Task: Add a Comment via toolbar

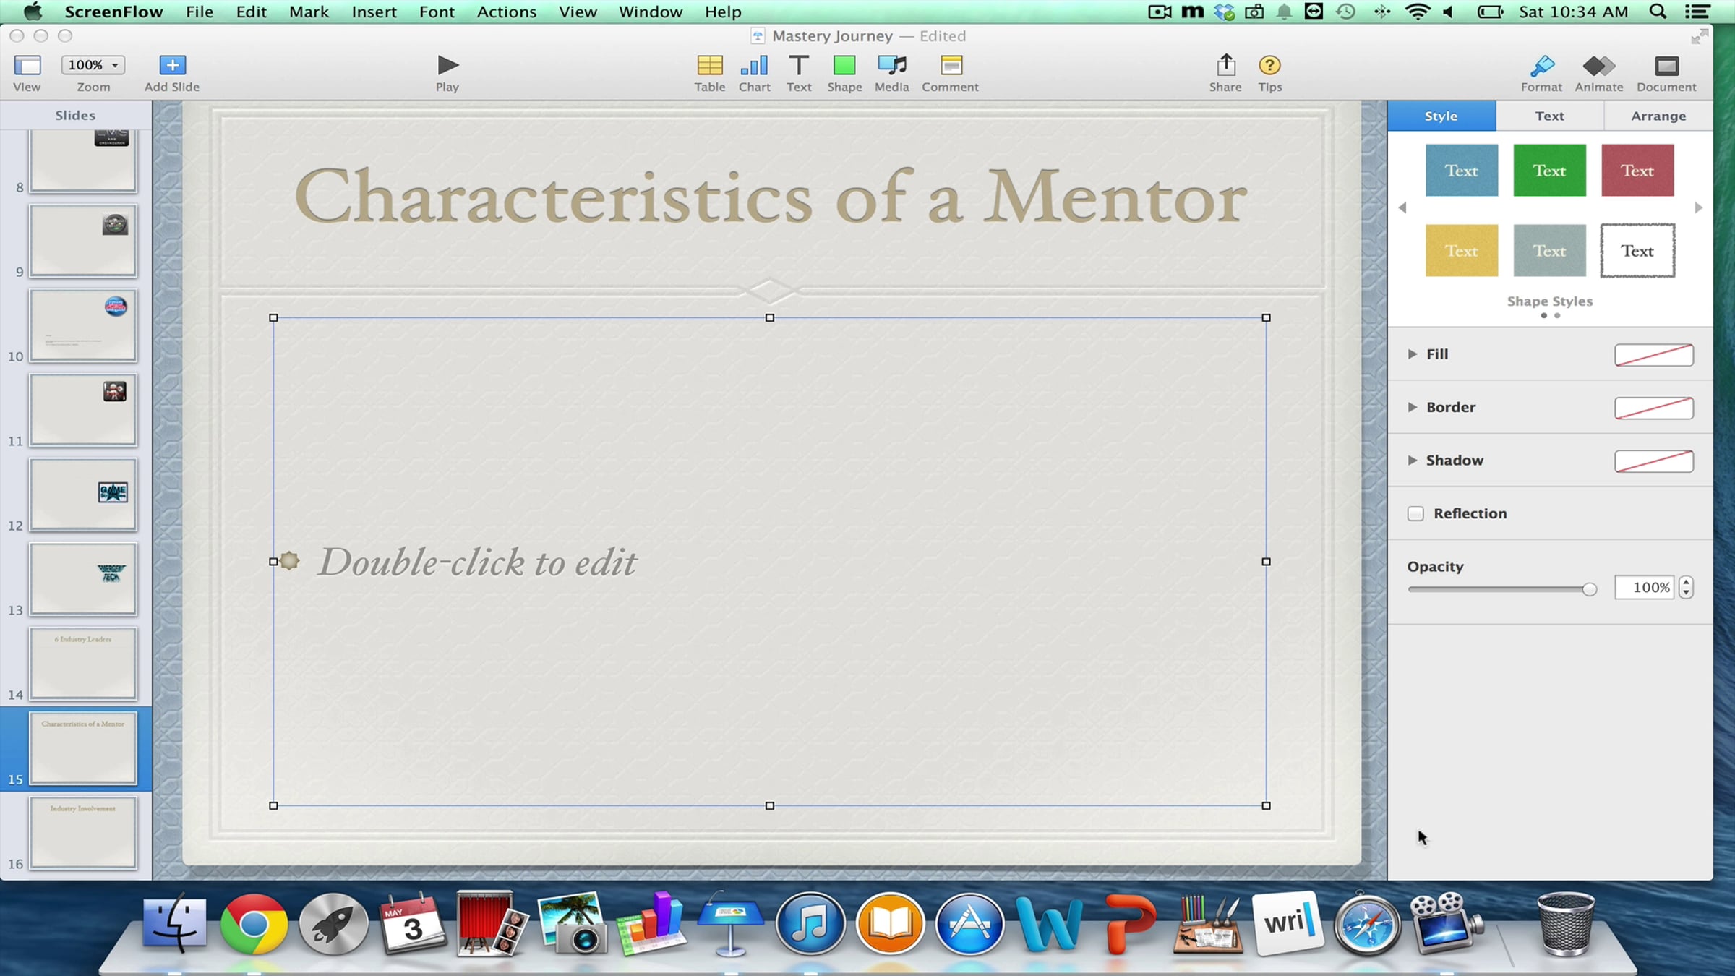Action: (950, 66)
